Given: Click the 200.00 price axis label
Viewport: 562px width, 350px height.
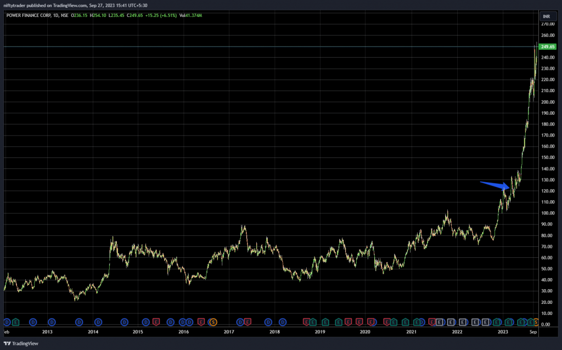Looking at the screenshot, I should click(548, 101).
